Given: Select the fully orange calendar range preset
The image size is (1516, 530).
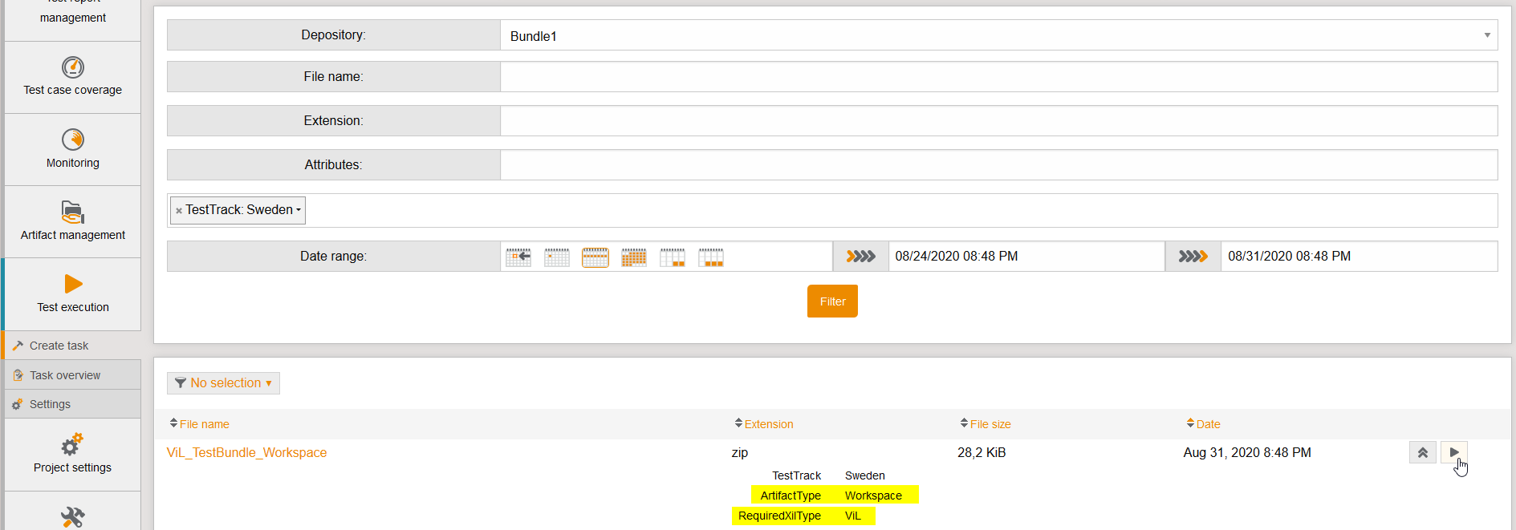Looking at the screenshot, I should pos(633,257).
